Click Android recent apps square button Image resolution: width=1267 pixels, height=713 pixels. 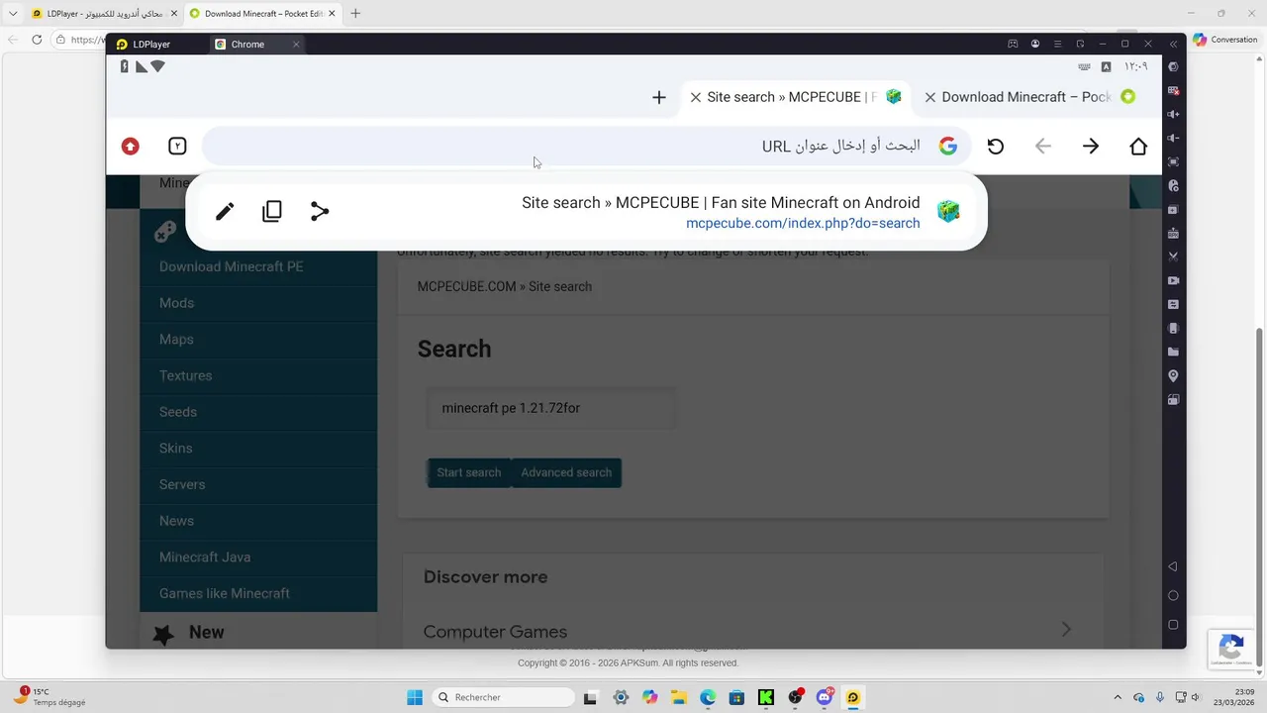1173,625
